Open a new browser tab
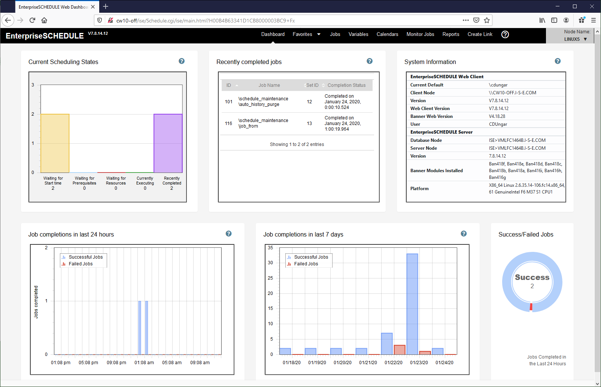Viewport: 601px width, 387px height. pyautogui.click(x=106, y=6)
